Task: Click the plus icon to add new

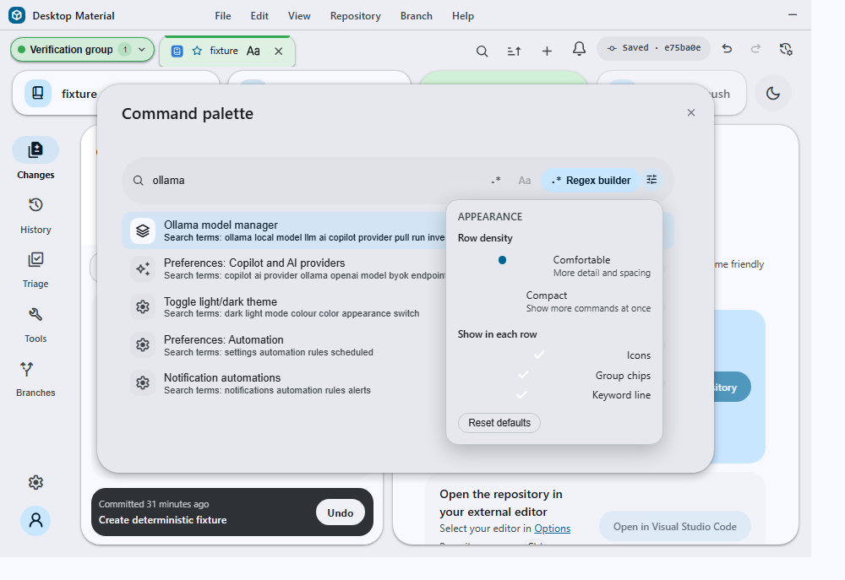Action: point(547,51)
